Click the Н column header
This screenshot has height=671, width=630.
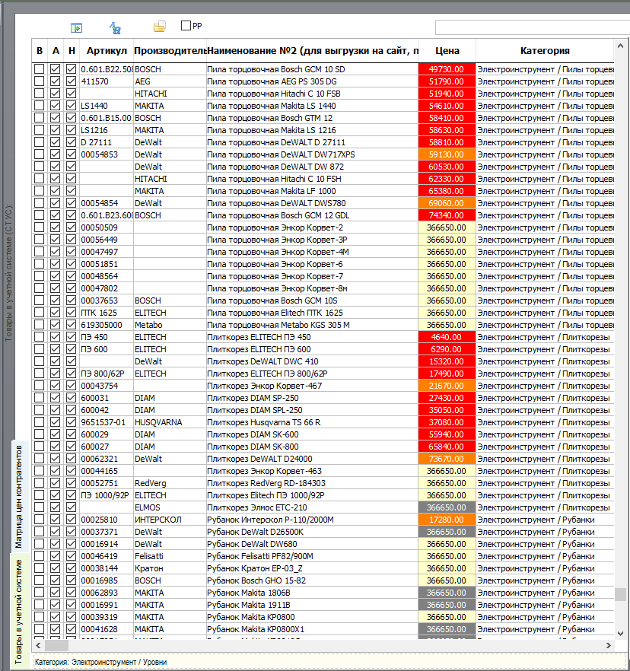point(72,51)
